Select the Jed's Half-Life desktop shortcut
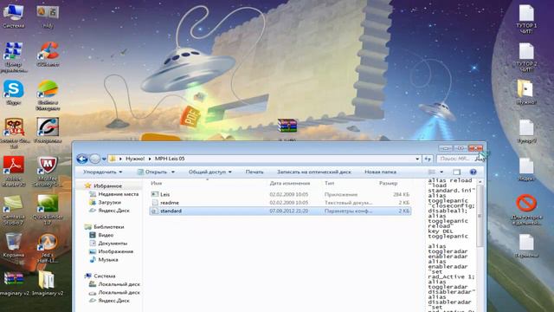This screenshot has width=554, height=312. click(48, 248)
